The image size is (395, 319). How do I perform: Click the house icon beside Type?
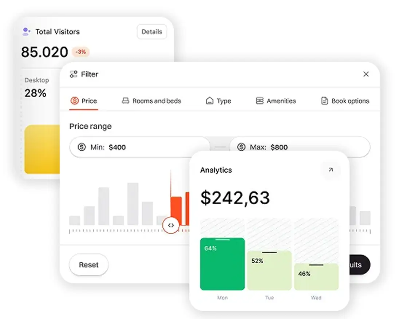point(209,101)
